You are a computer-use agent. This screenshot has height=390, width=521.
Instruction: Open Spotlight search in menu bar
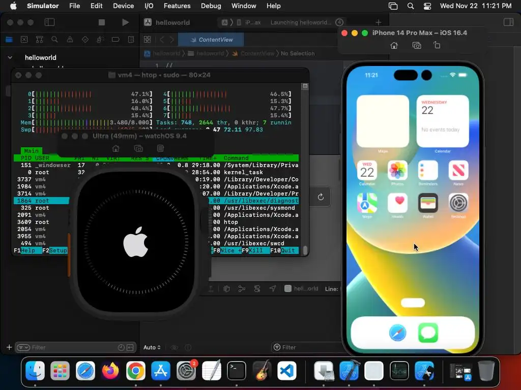tap(411, 6)
